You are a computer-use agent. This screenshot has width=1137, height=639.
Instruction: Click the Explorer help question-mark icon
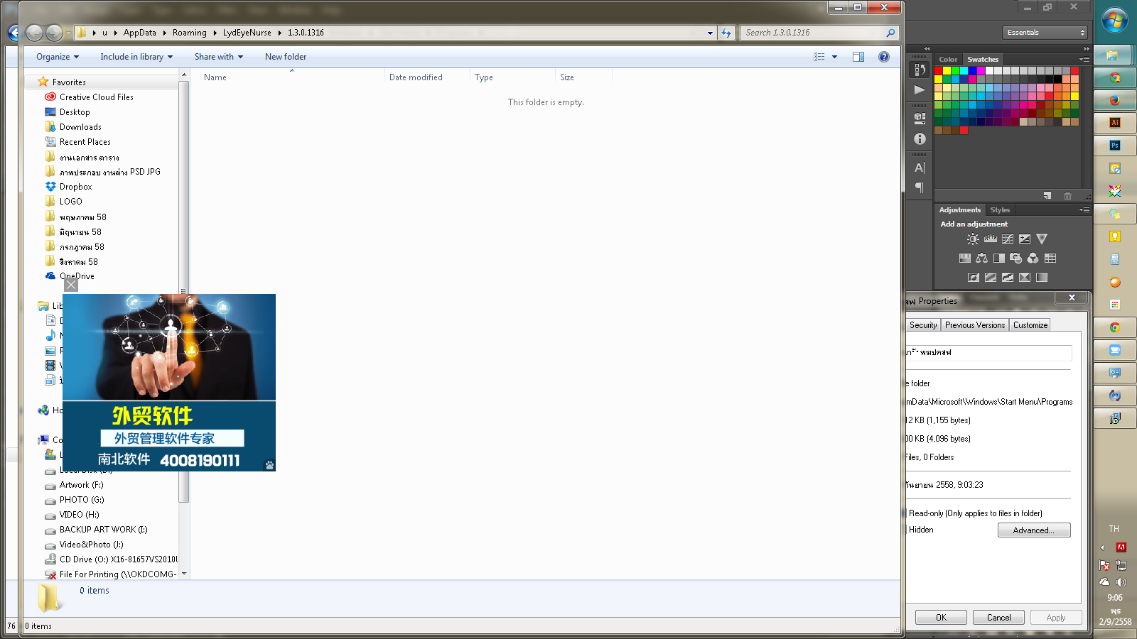click(883, 57)
